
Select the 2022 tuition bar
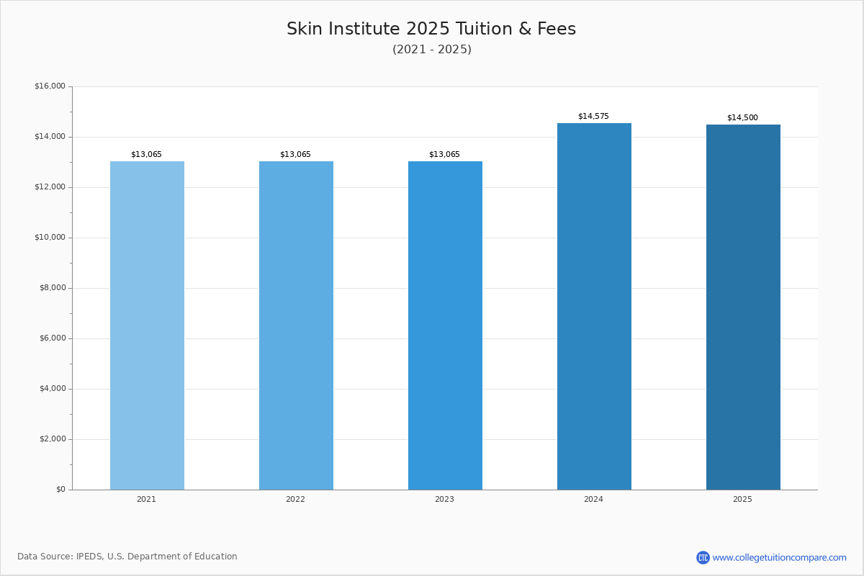(x=296, y=325)
